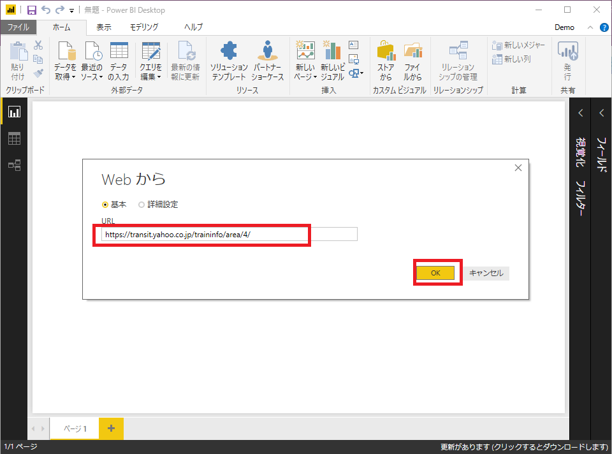Confirm the Web dialog with OK

(x=435, y=273)
